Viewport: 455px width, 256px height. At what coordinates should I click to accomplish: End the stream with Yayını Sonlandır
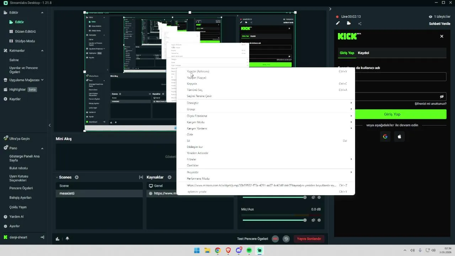point(309,239)
